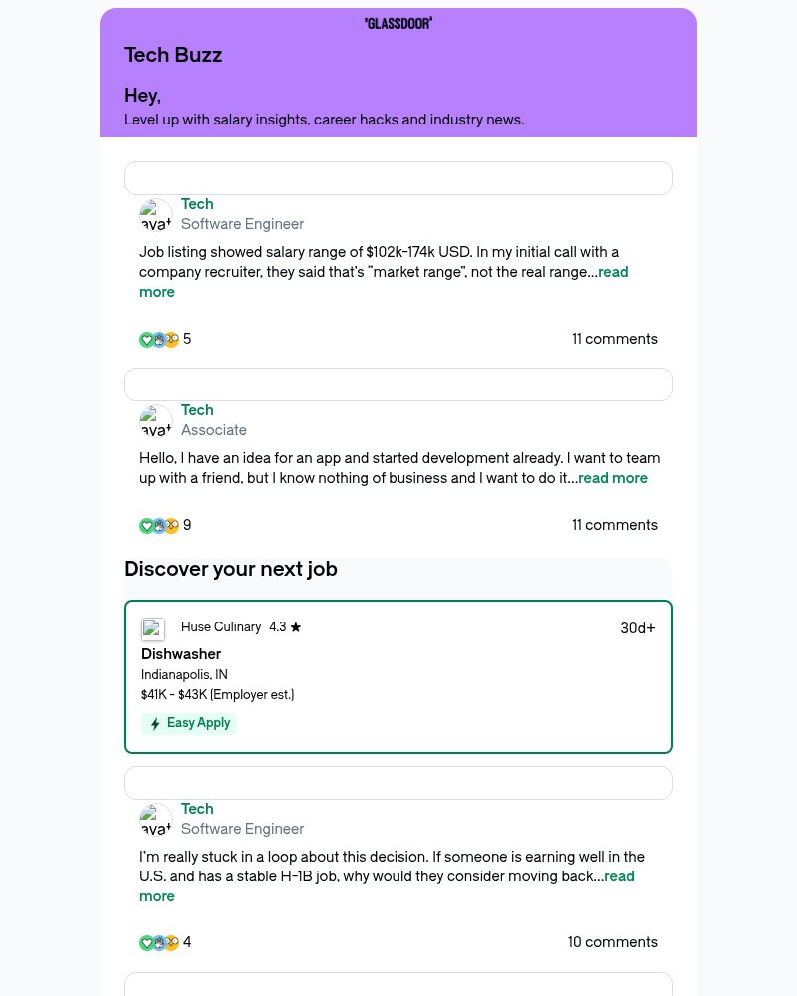
Task: Click 11 comments on the salary range post
Action: (615, 339)
